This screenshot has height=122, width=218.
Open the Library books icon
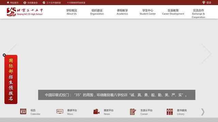click(170, 112)
